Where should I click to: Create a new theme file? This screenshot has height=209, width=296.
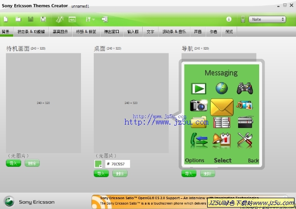[6, 19]
